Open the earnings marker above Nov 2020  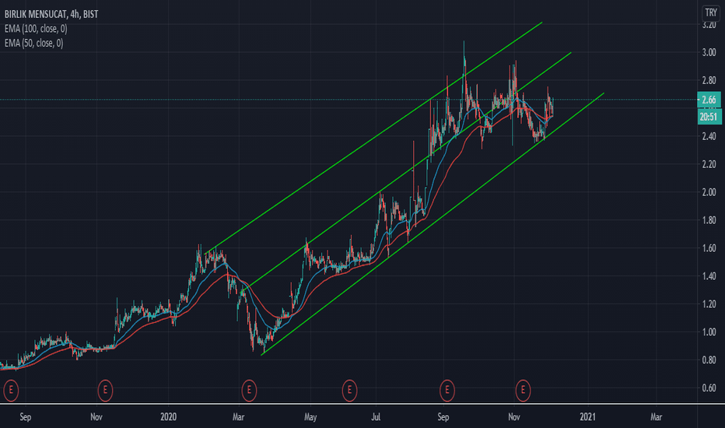coord(523,391)
